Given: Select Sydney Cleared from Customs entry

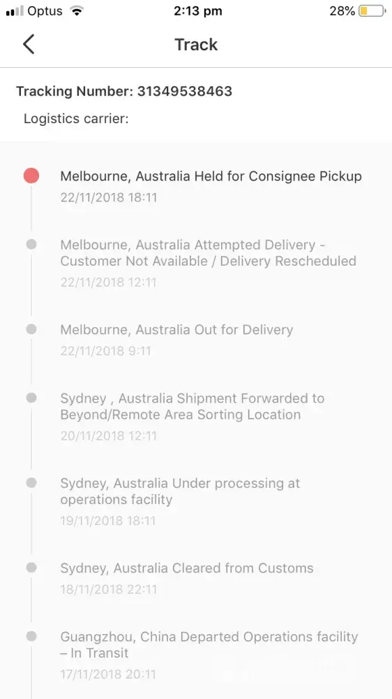Looking at the screenshot, I should coord(187,578).
